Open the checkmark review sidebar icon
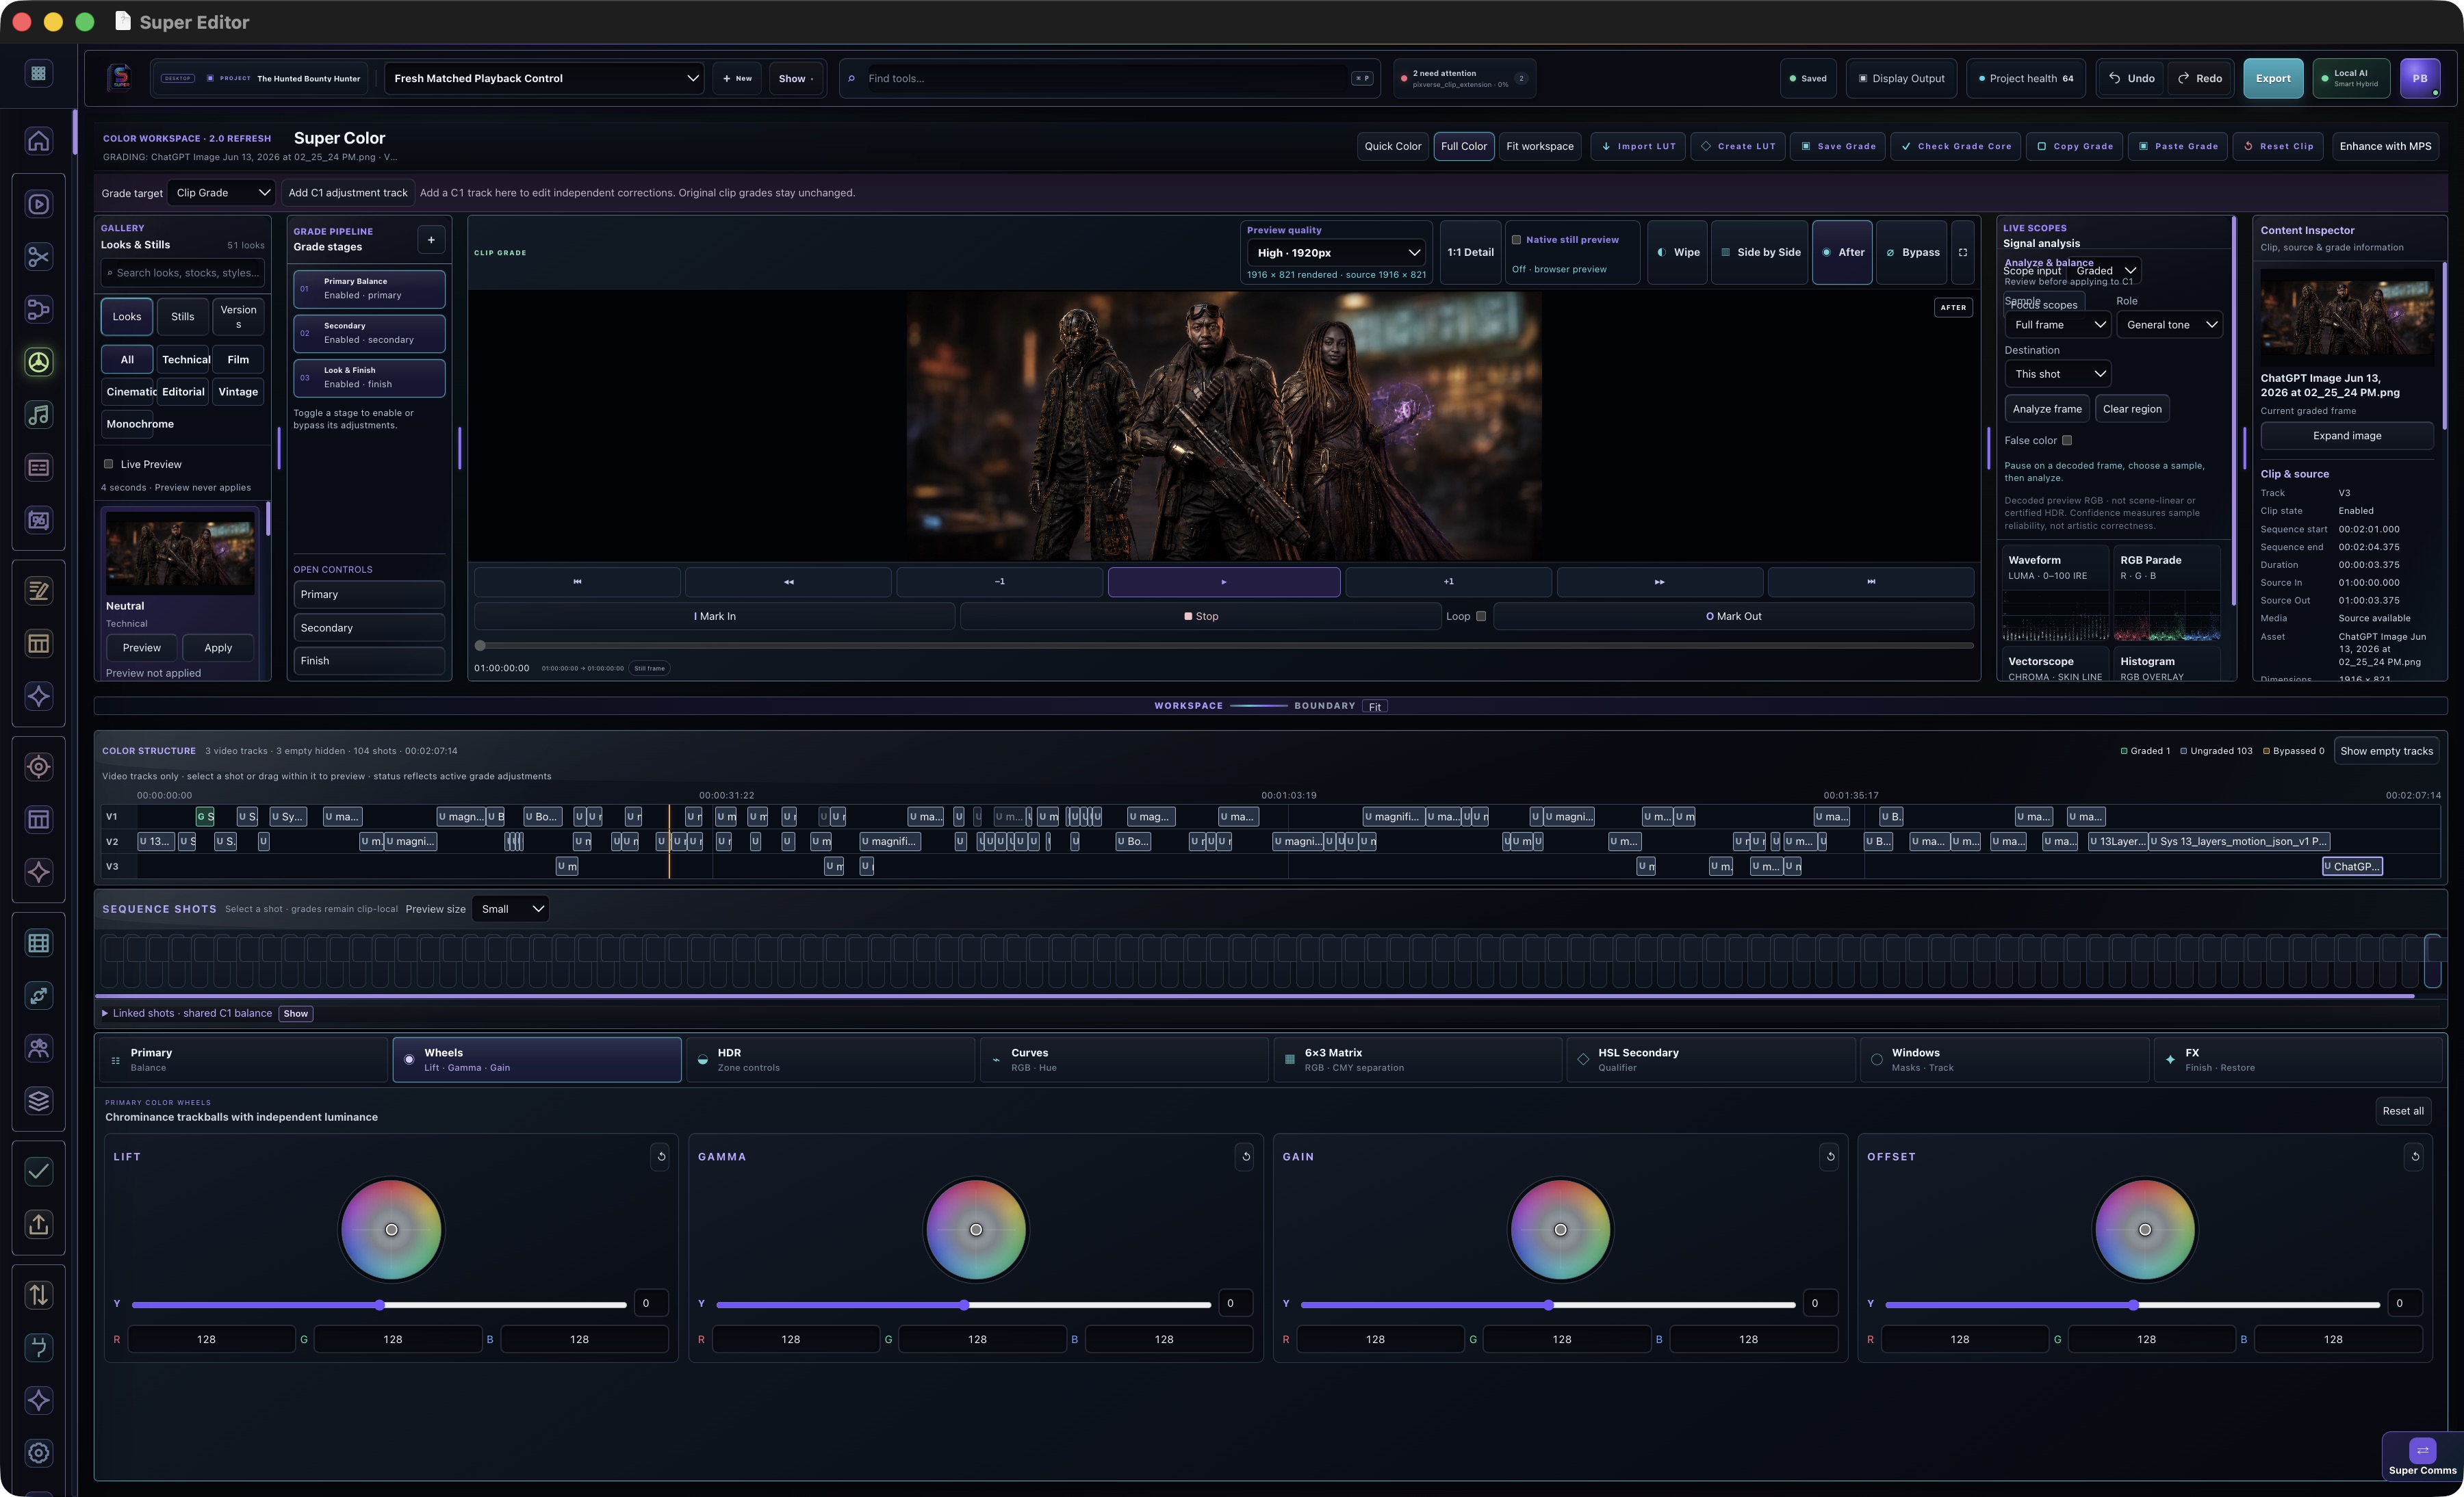 [38, 1171]
